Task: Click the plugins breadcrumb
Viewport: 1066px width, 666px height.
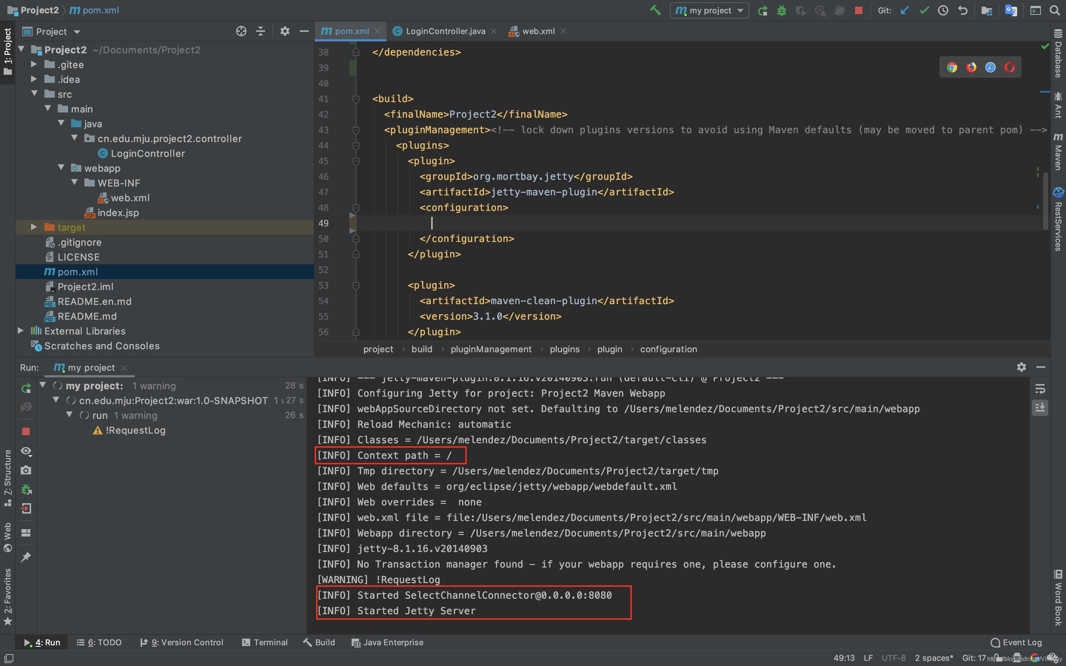Action: coord(565,349)
